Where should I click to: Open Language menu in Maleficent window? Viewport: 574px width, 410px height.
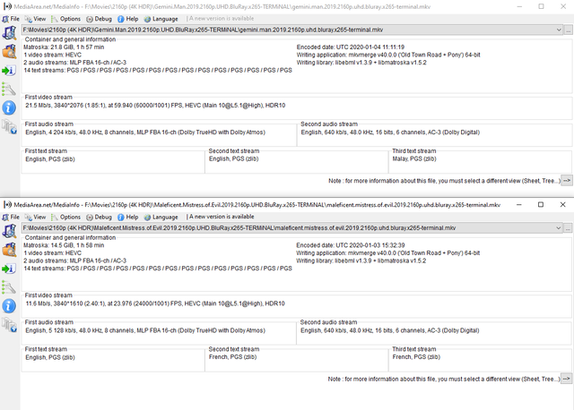click(161, 217)
